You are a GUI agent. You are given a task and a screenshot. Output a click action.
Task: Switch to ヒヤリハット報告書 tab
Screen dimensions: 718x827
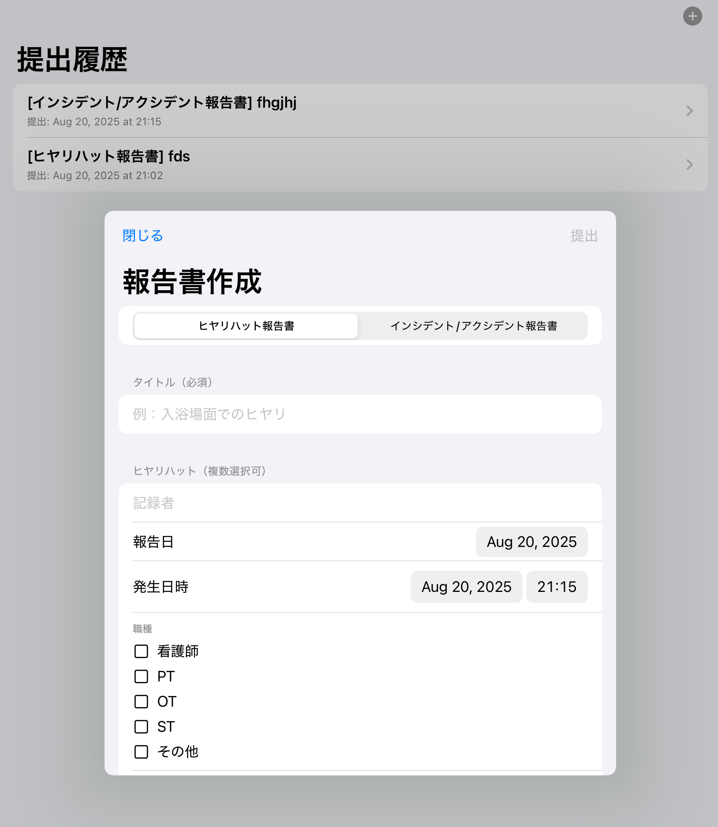click(246, 326)
